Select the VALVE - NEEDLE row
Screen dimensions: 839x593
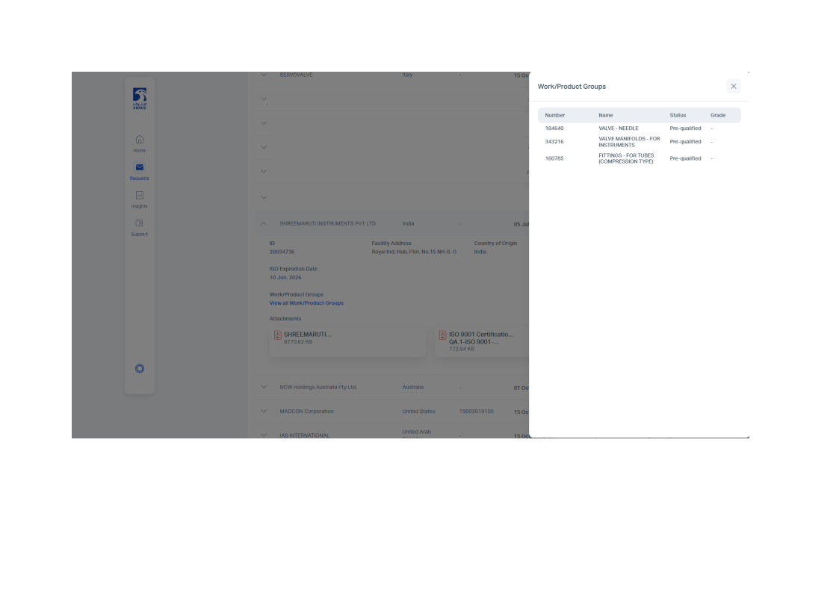point(618,128)
